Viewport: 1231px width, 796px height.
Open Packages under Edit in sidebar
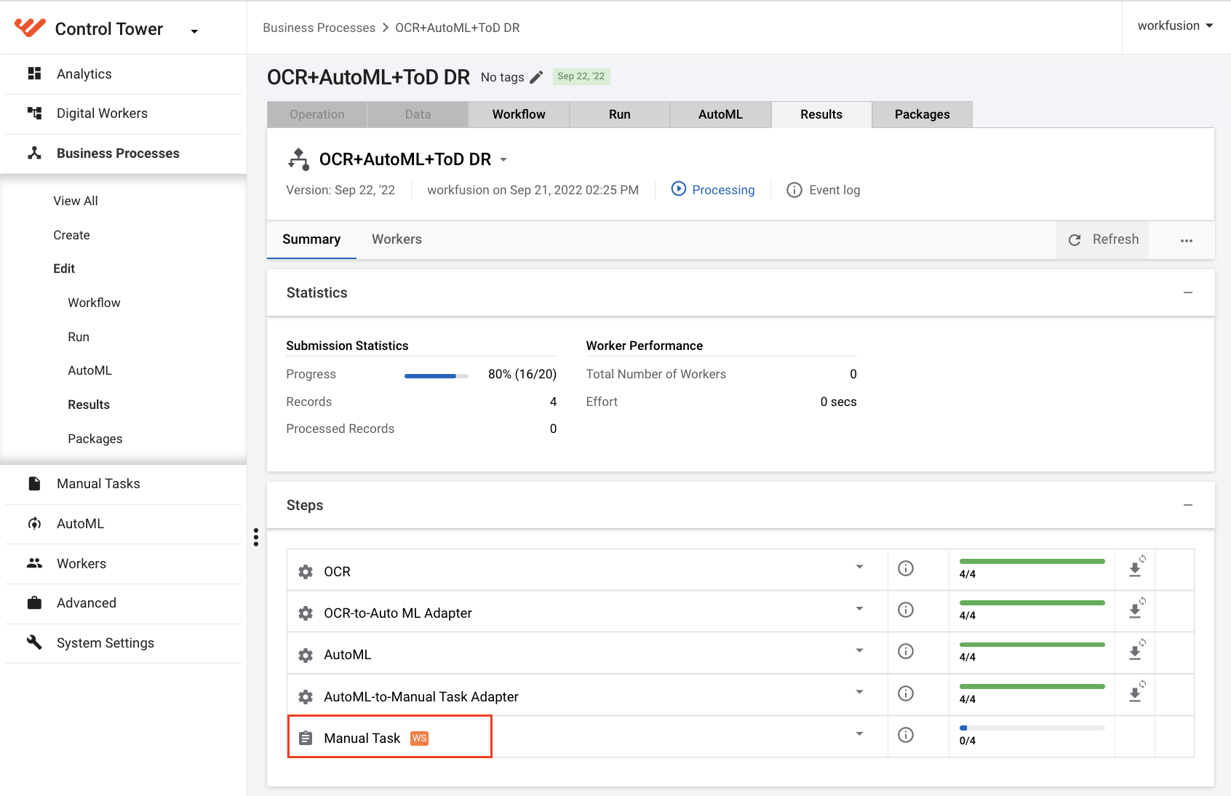pos(95,439)
